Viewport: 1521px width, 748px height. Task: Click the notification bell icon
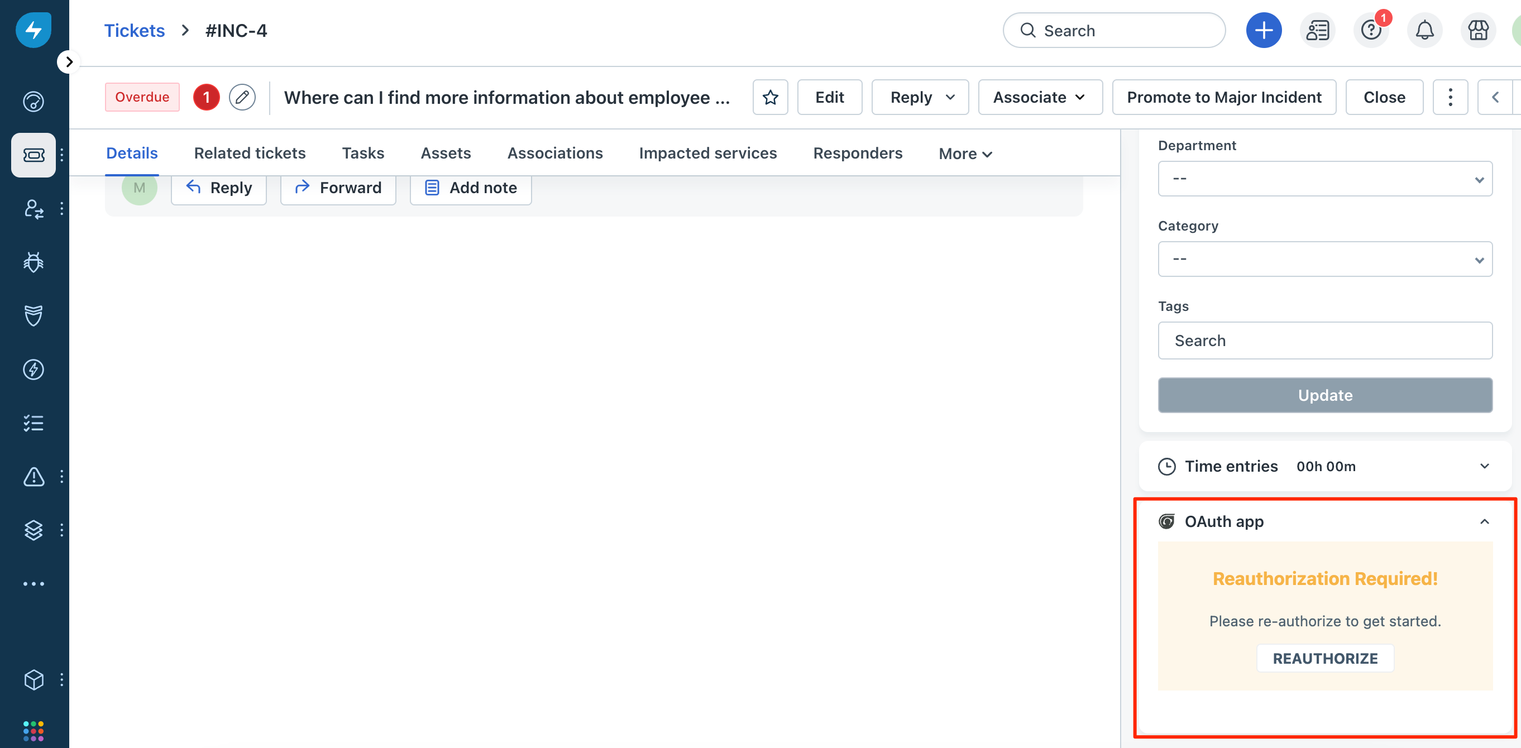[1425, 30]
